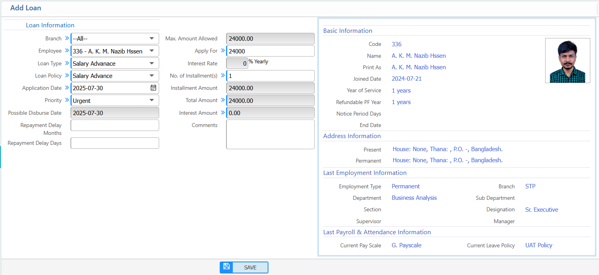Click the chevron icon beside Total Amount
This screenshot has width=599, height=275.
click(x=222, y=100)
